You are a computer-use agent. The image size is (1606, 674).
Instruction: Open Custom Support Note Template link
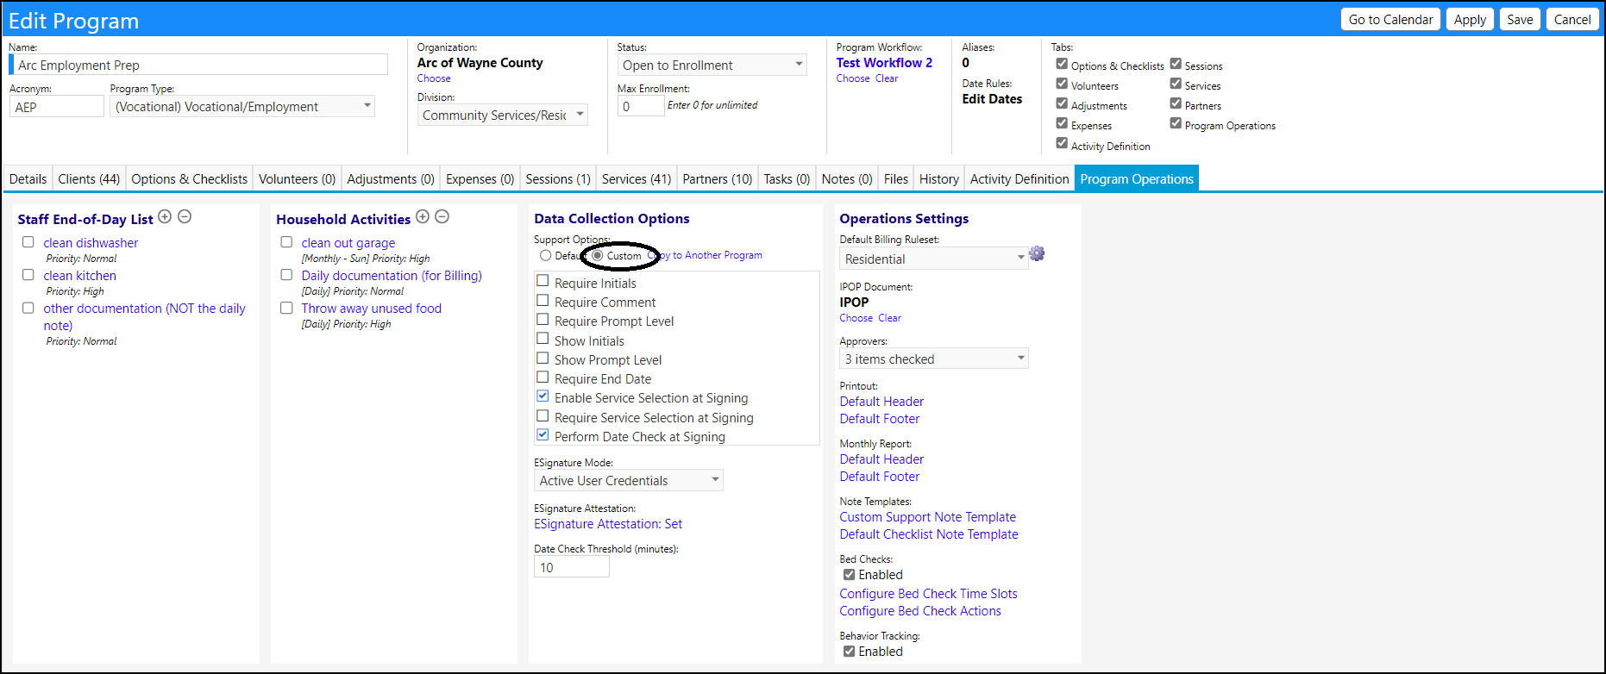tap(928, 517)
